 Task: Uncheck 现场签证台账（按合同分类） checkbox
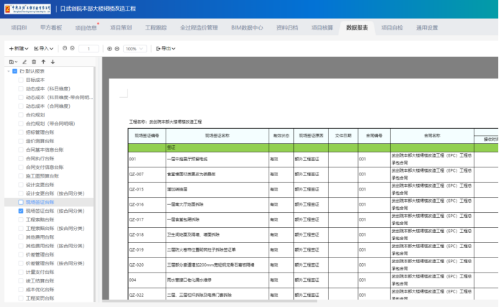pyautogui.click(x=21, y=211)
